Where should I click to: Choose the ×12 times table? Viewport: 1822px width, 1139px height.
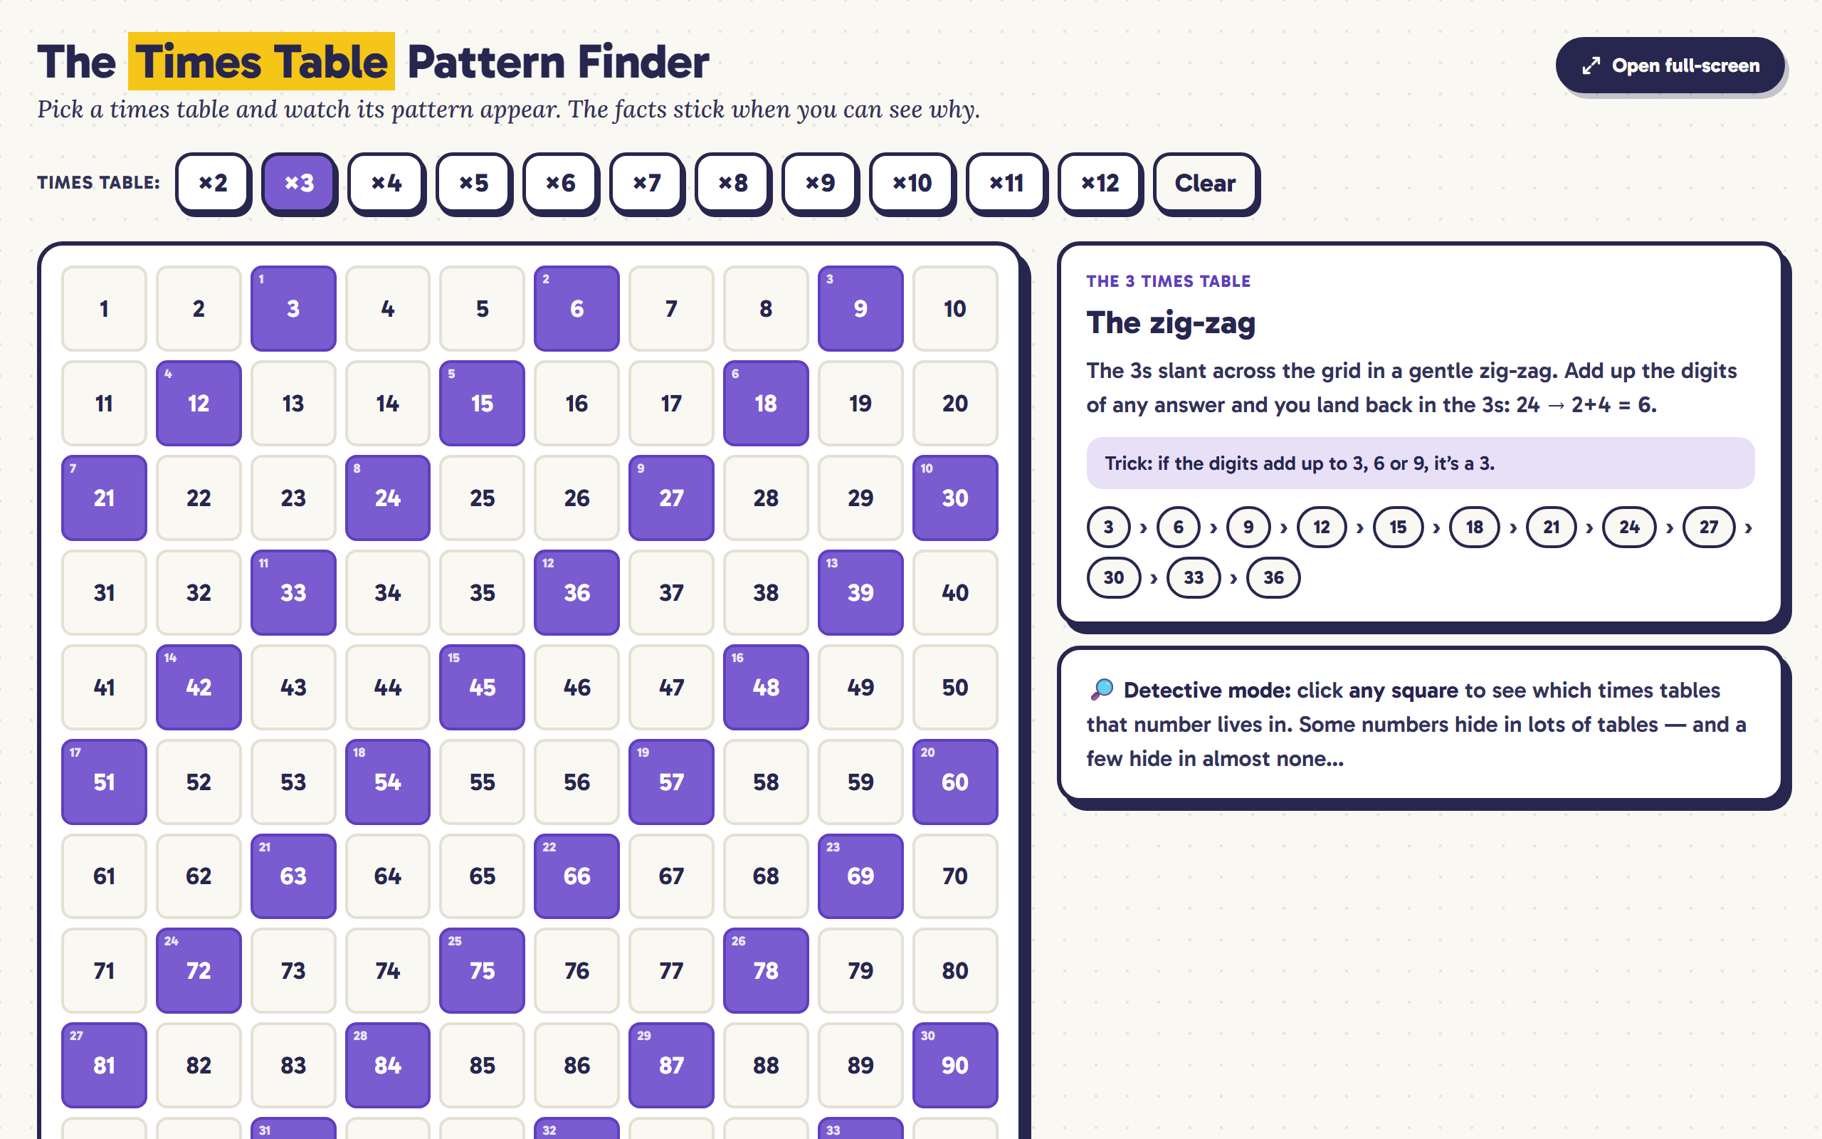(1100, 183)
